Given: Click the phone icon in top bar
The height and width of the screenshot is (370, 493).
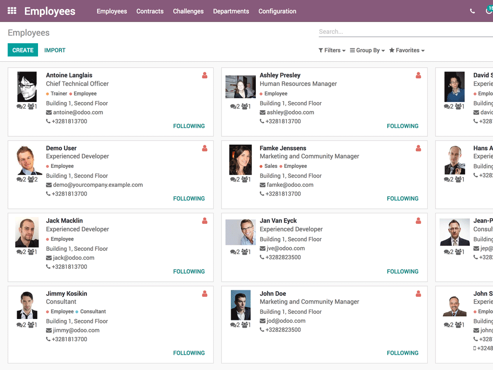Looking at the screenshot, I should 472,11.
